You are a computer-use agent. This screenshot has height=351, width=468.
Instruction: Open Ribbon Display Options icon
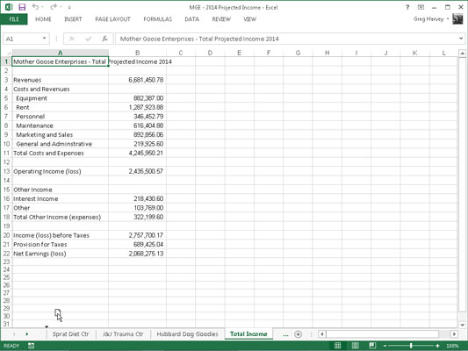coord(421,7)
